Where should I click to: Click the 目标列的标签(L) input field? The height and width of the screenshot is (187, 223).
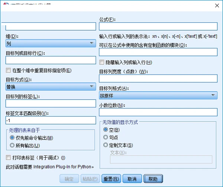pos(51,104)
